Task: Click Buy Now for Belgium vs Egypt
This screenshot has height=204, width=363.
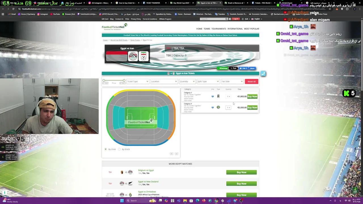Action: 241,172
